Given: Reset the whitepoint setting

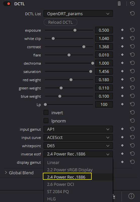Looking at the screenshot, I should click(132, 145).
